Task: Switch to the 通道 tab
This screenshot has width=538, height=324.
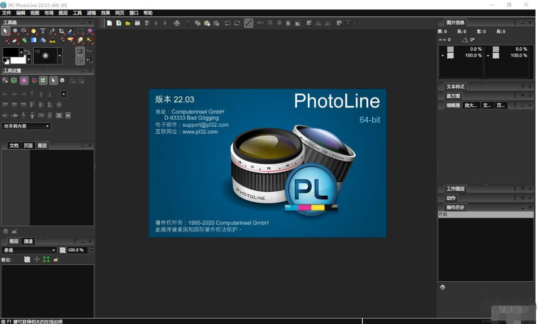Action: 27,241
